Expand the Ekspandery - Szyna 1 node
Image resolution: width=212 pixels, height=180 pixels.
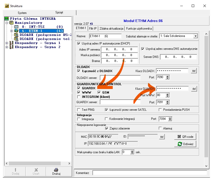(7, 43)
